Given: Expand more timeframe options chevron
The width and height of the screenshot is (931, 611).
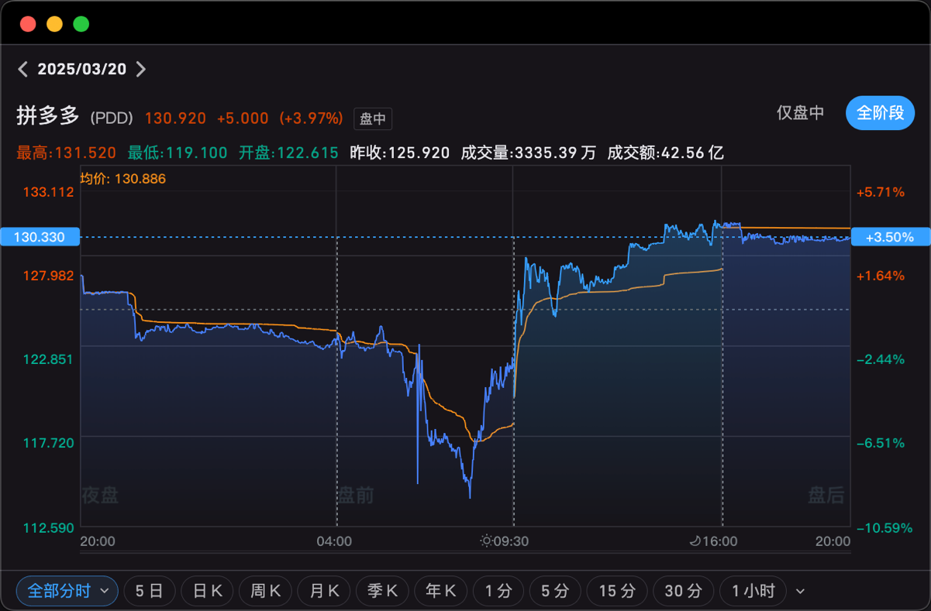Looking at the screenshot, I should pyautogui.click(x=801, y=592).
